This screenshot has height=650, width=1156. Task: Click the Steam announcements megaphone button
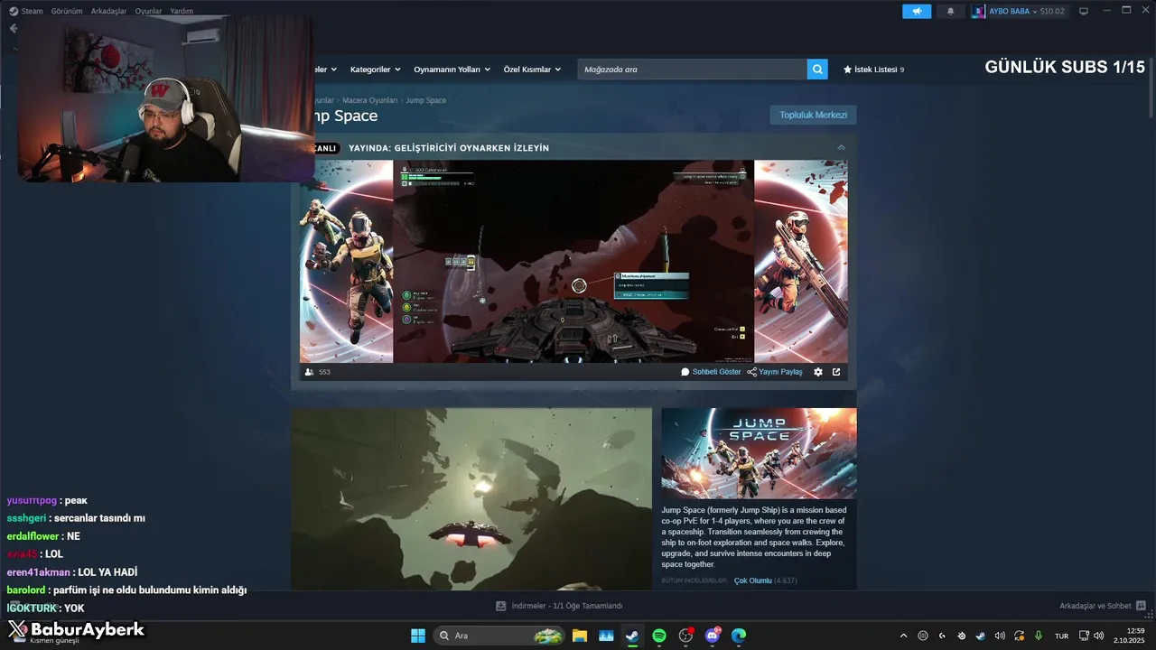[916, 11]
